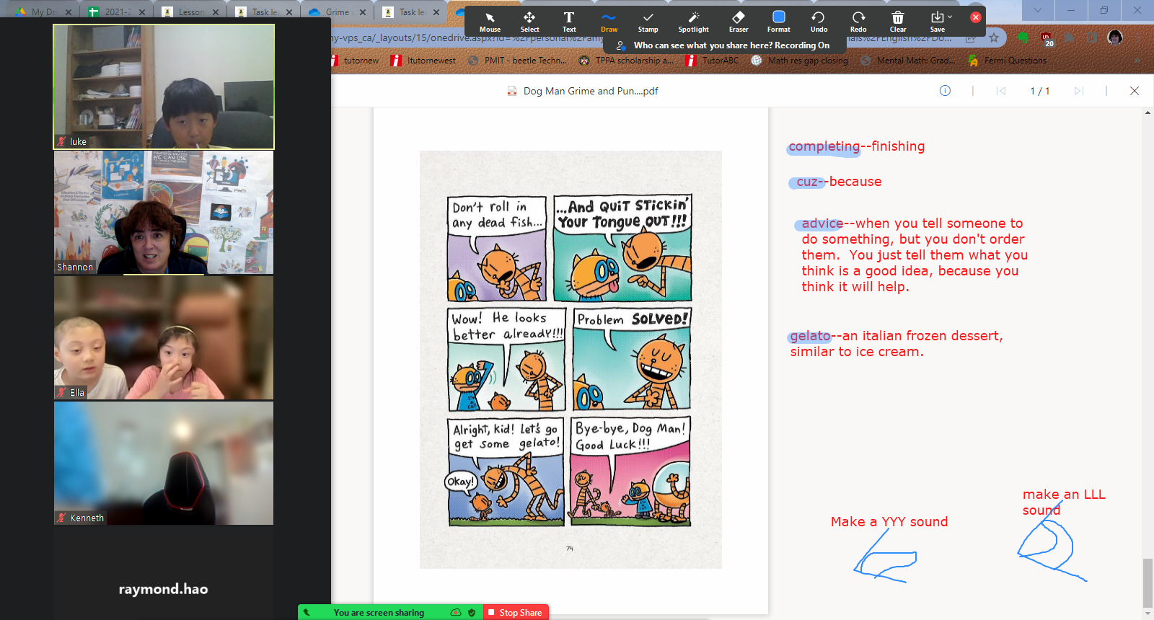Close the 2021-2 tab
1154x620 pixels.
coord(142,12)
